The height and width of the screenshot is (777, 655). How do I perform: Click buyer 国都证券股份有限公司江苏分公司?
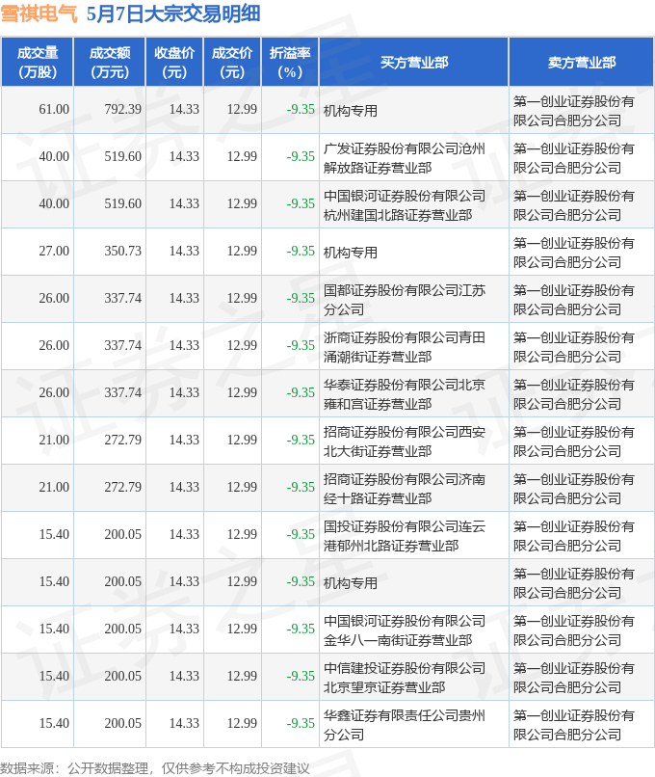[404, 300]
